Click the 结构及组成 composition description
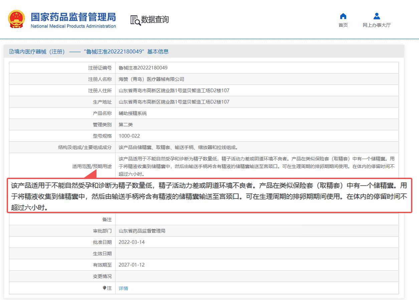The width and height of the screenshot is (419, 300). tap(178, 147)
